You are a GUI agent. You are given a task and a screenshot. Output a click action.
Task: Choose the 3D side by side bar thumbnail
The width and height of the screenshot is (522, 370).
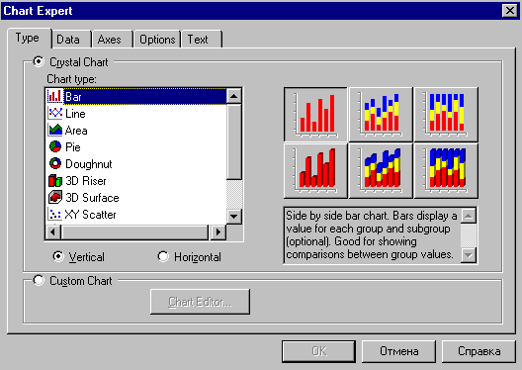pos(315,171)
